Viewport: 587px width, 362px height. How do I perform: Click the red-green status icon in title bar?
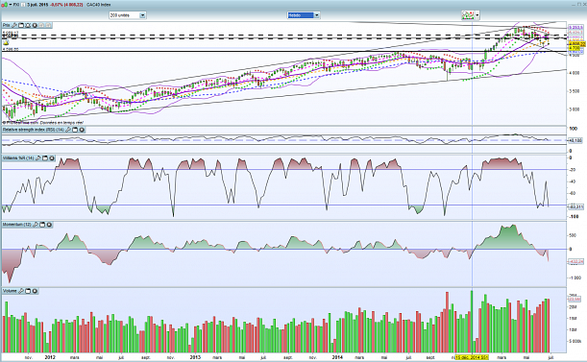4,5
